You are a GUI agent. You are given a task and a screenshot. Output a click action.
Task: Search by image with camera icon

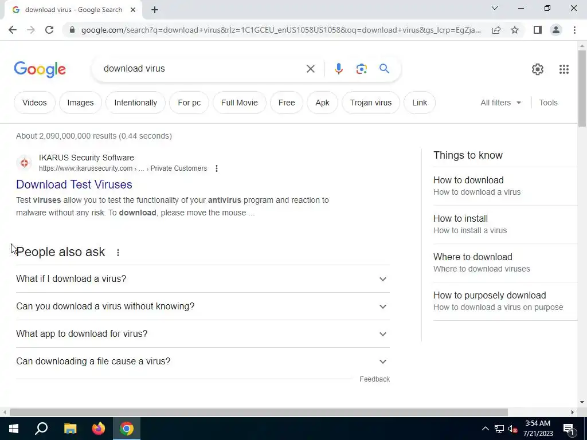click(x=361, y=69)
